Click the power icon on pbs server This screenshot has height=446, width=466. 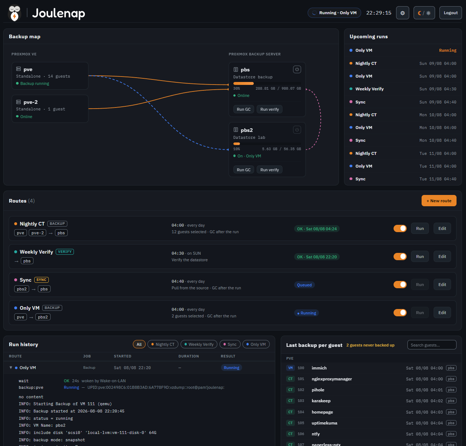coord(297,69)
